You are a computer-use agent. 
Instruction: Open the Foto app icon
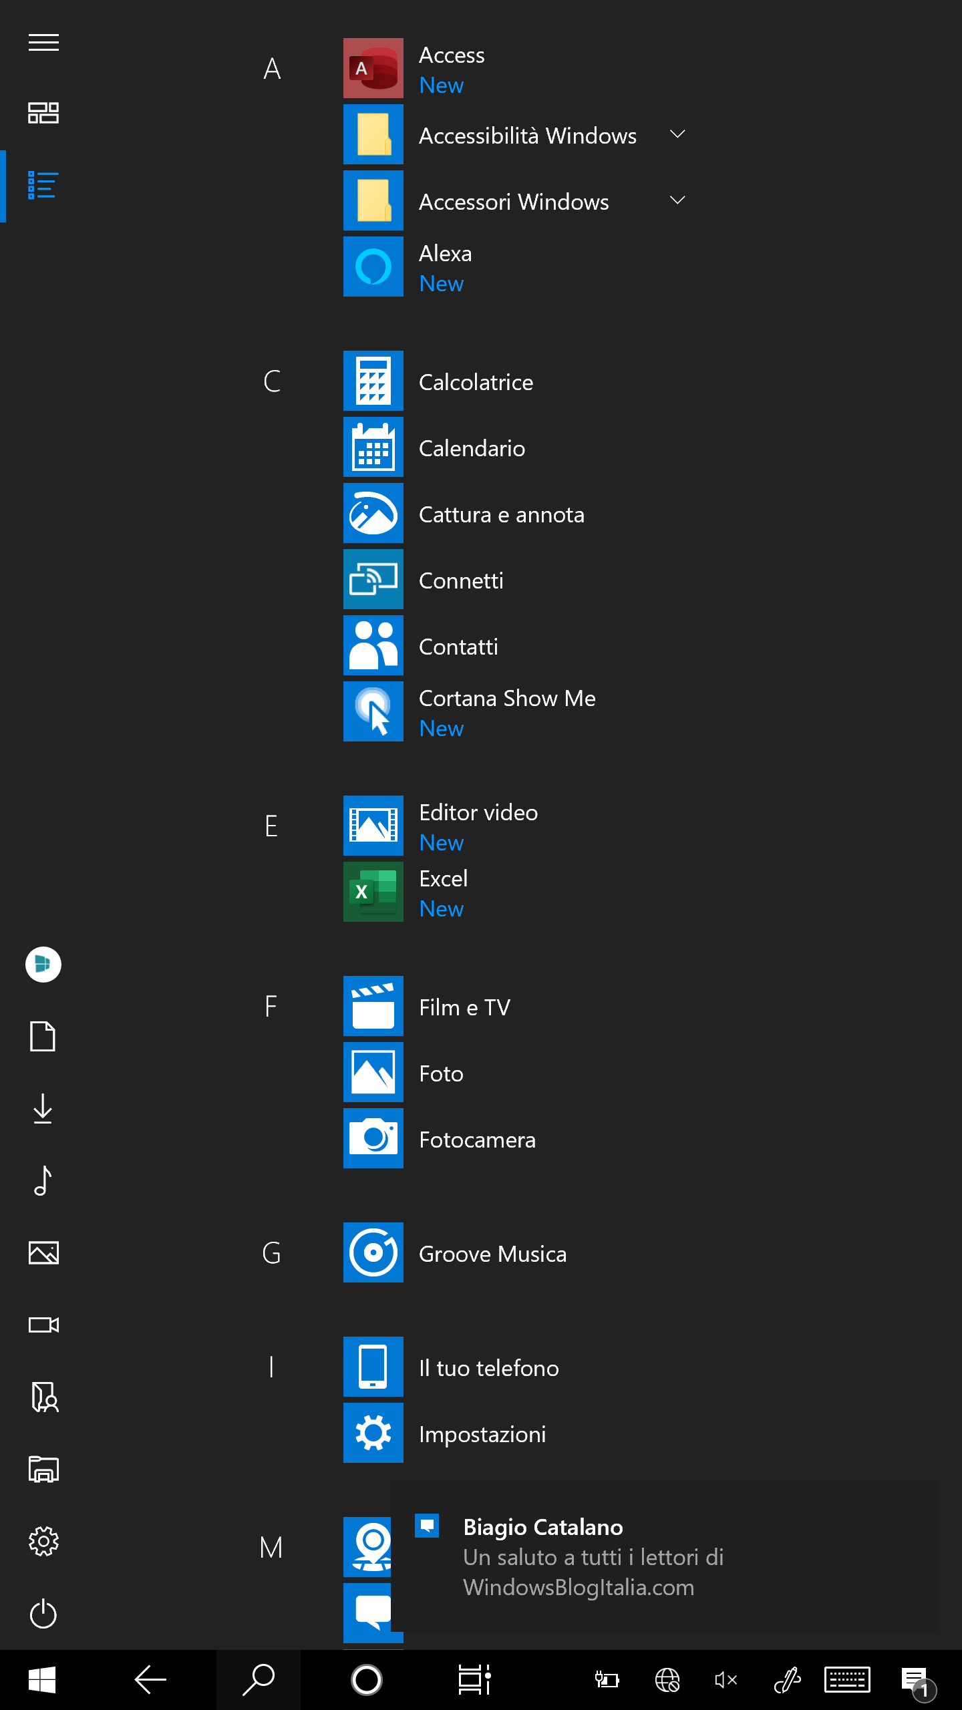click(373, 1072)
